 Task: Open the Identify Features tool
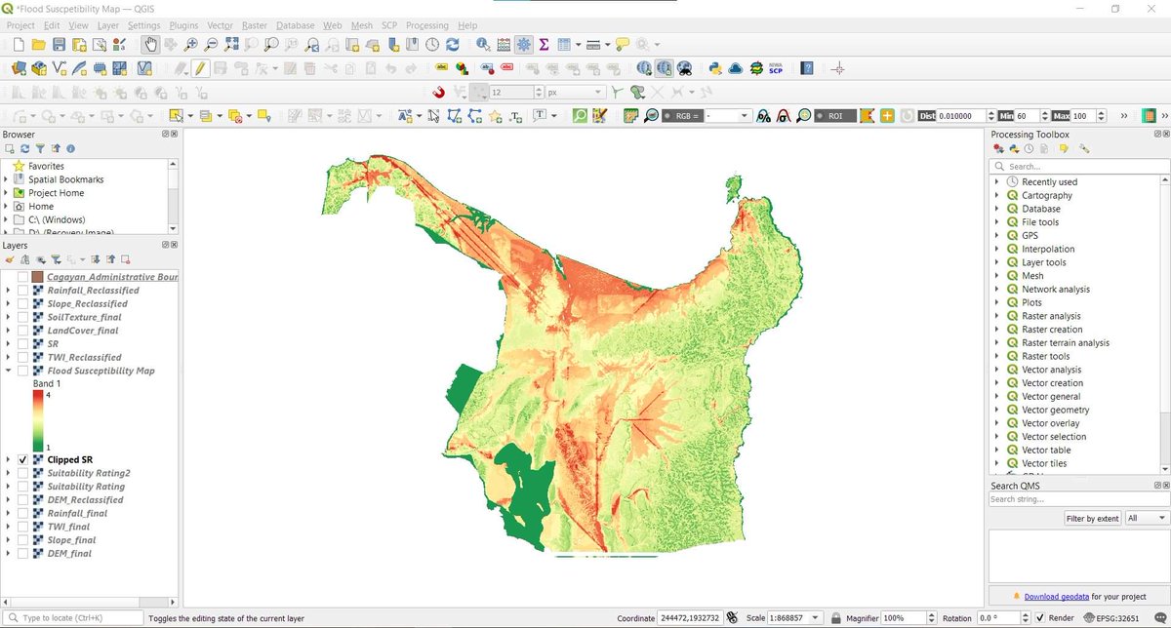tap(483, 45)
